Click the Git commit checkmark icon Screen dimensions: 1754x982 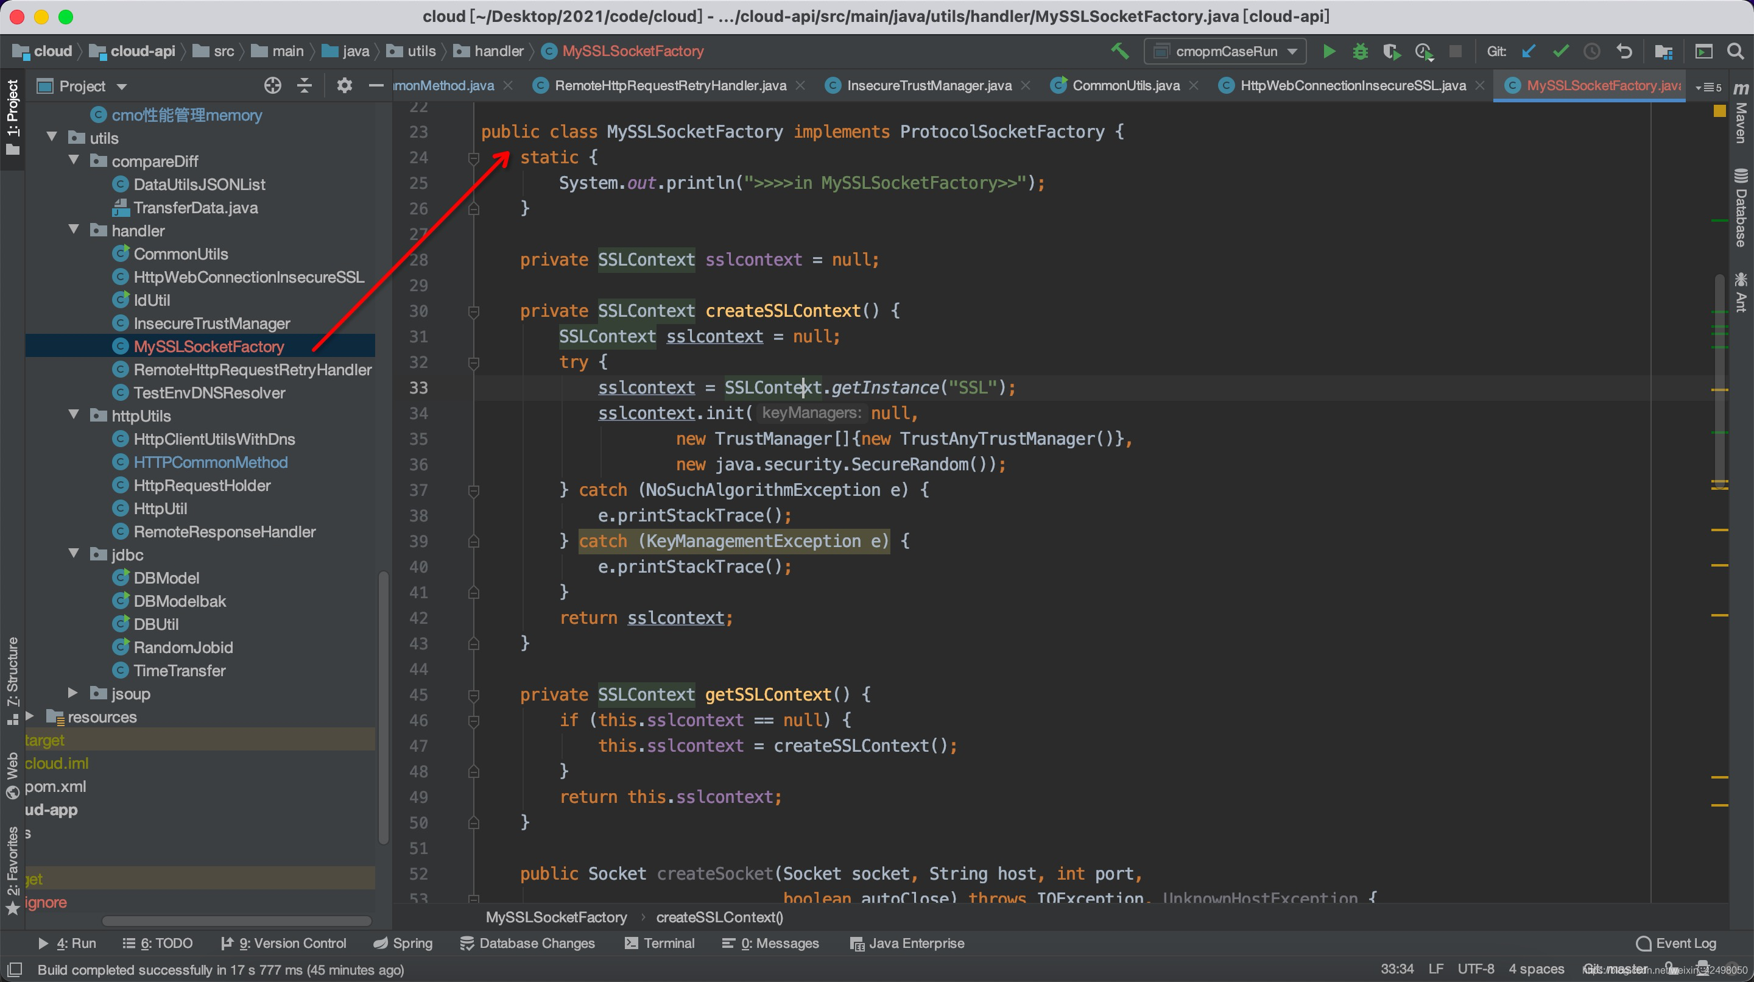(1560, 51)
